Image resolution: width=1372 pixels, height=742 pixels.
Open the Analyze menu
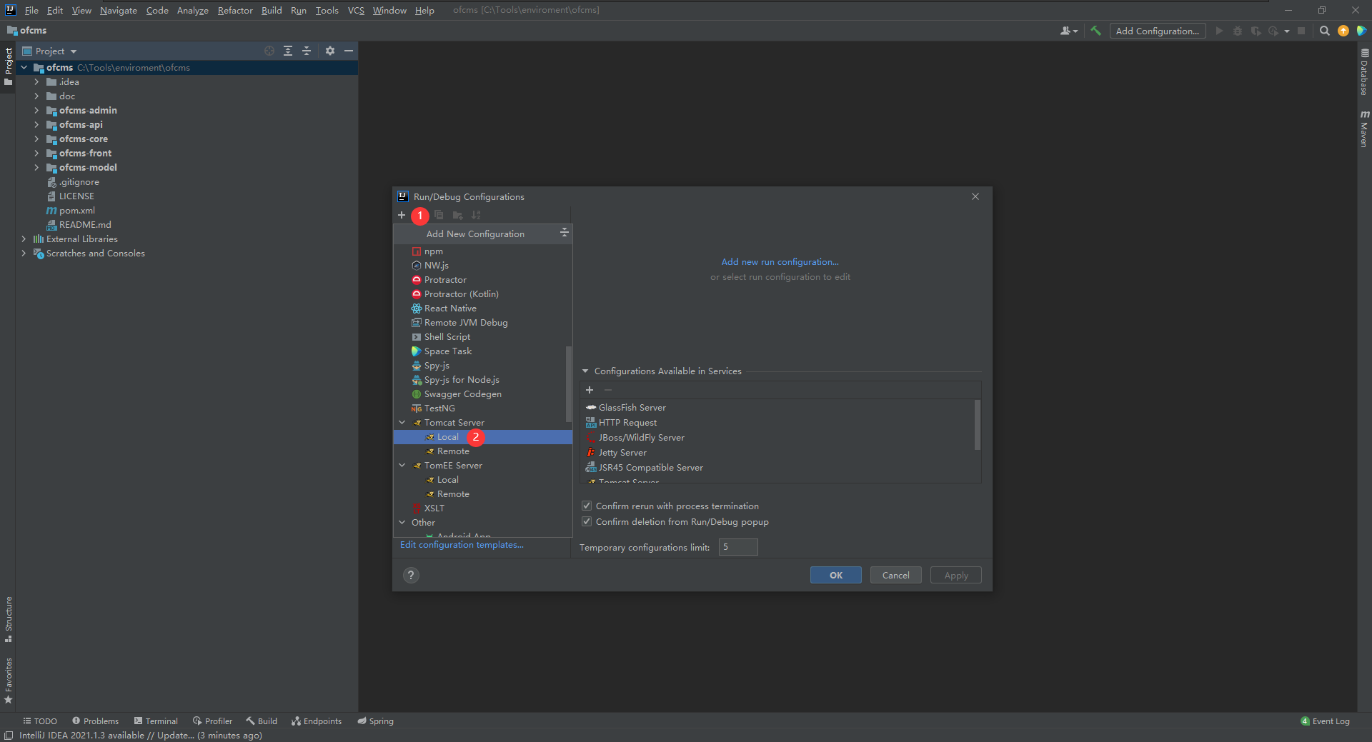[193, 10]
